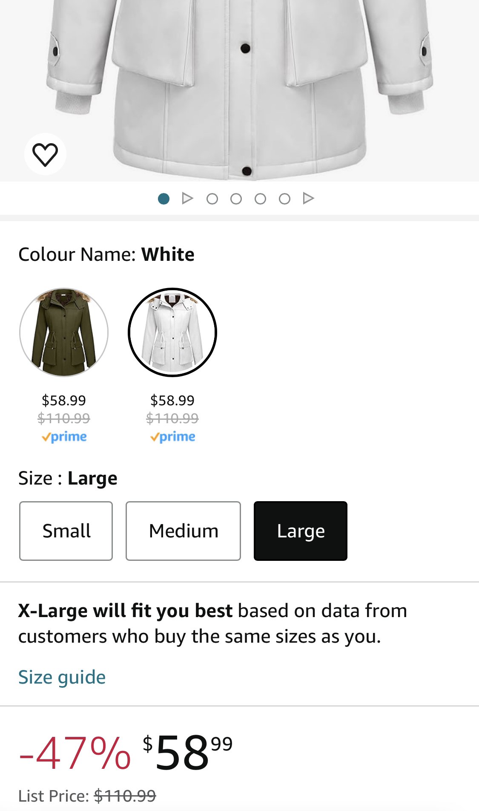Viewport: 479px width, 811px height.
Task: Tap the X-Large fit recommendation message
Action: (212, 623)
